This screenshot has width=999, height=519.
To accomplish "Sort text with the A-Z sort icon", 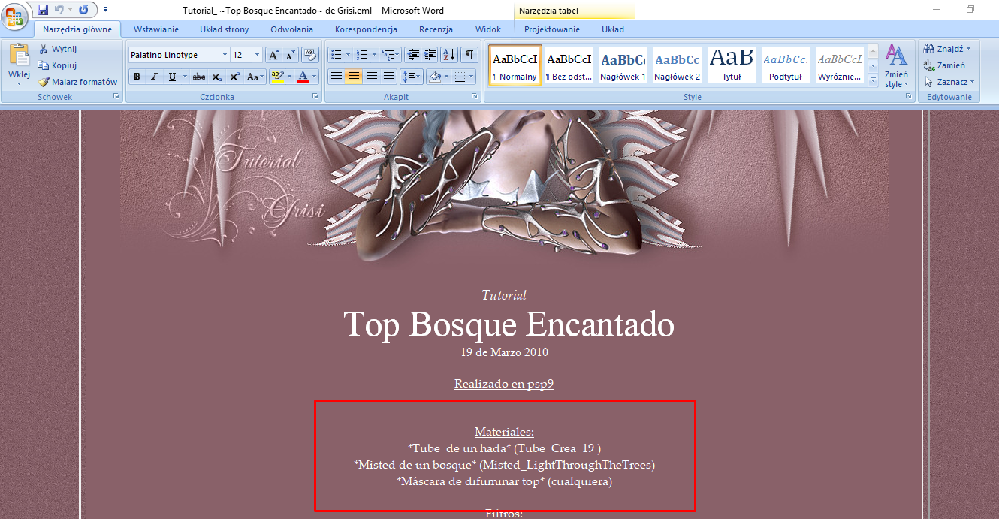I will [x=448, y=55].
